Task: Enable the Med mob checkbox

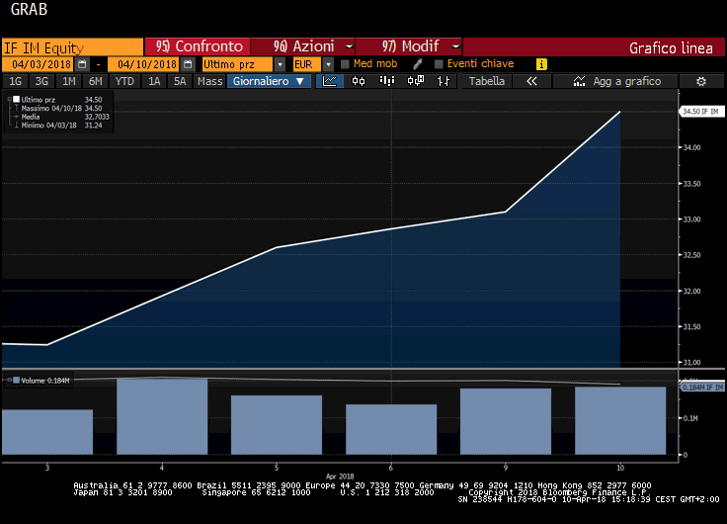Action: coord(345,64)
